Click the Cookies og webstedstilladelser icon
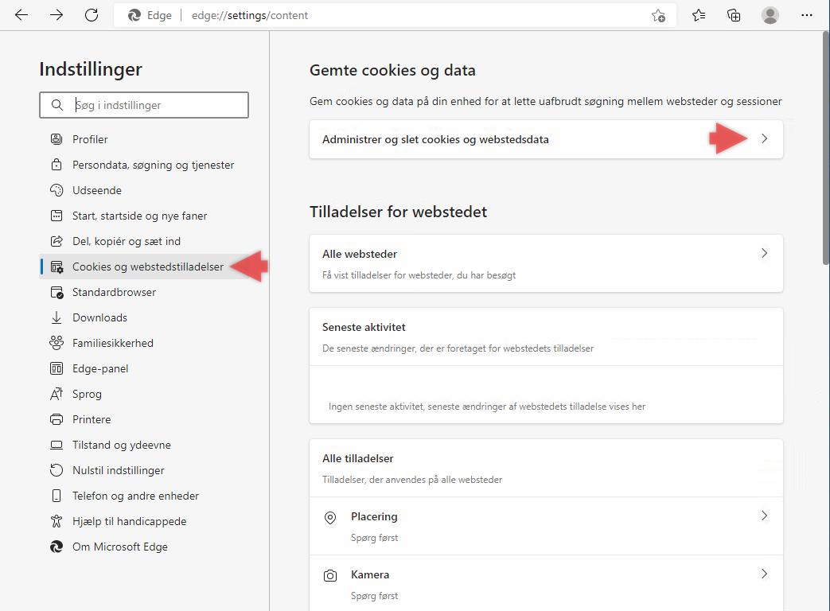This screenshot has height=611, width=830. (x=57, y=267)
